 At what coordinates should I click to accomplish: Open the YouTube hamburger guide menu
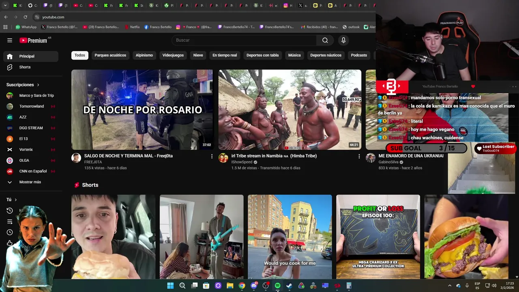10,40
